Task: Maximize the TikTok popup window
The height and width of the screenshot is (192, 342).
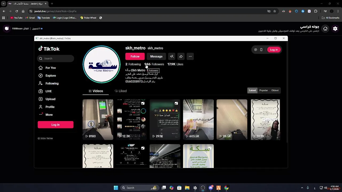Action: [275, 38]
